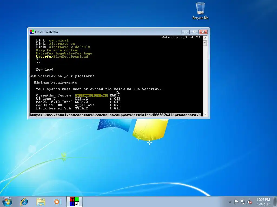Launch Windows Media Player from taskbar

pyautogui.click(x=57, y=202)
